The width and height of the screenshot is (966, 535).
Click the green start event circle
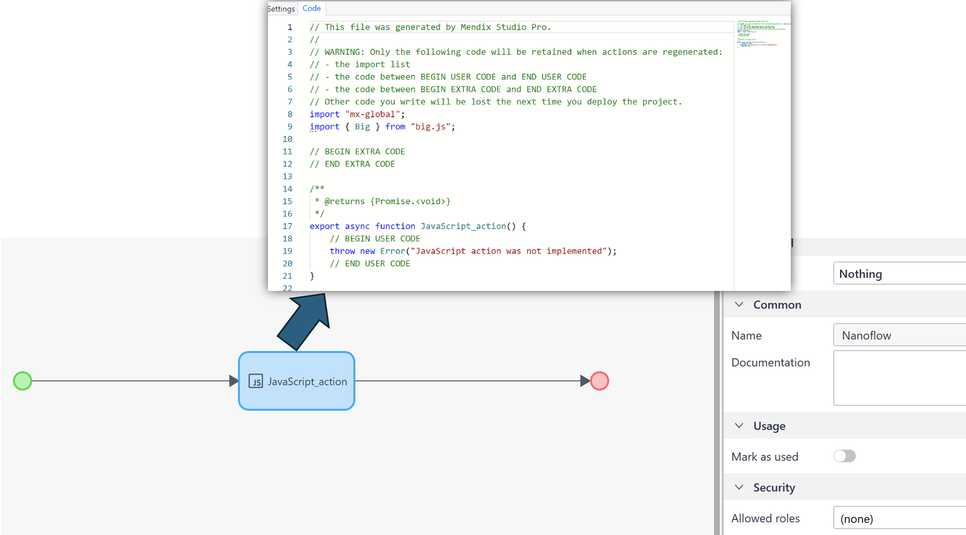pos(22,381)
